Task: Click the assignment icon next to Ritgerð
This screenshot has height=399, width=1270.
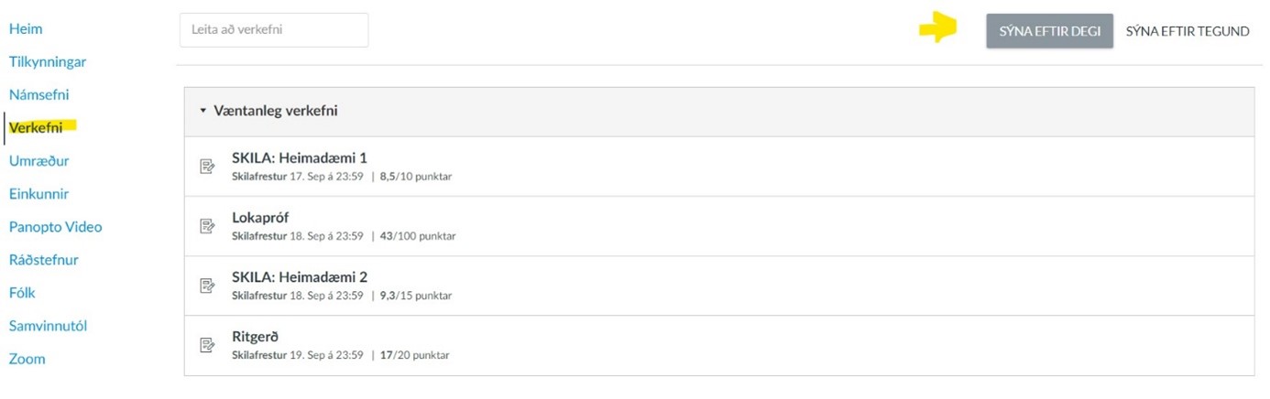Action: pos(208,345)
